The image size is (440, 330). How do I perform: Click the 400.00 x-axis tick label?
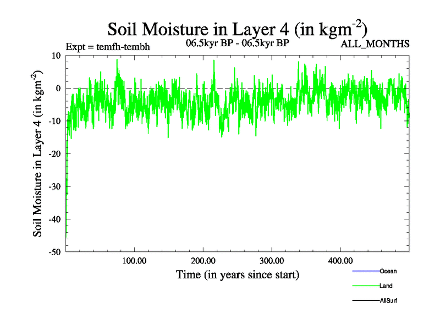click(340, 260)
